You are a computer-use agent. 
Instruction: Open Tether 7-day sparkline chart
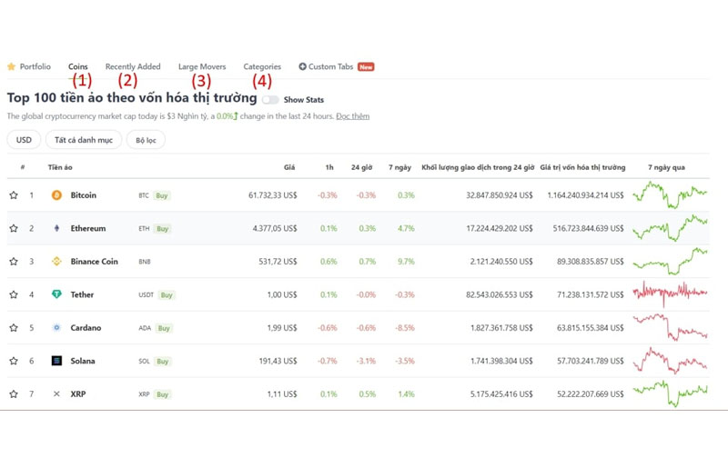coord(670,294)
